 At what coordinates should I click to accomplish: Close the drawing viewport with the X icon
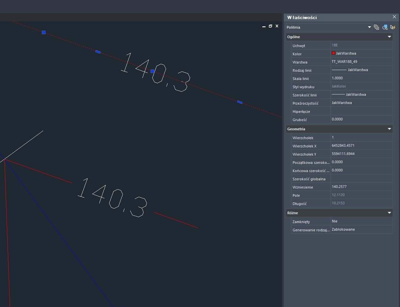[x=277, y=26]
